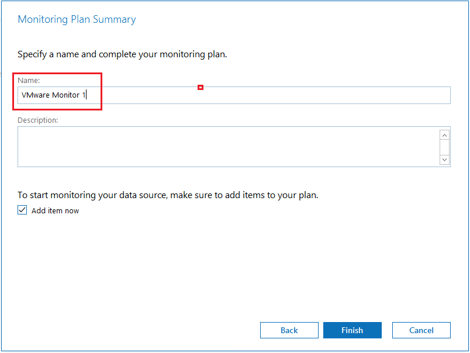Click the 'Description:' field label
Image resolution: width=470 pixels, height=353 pixels.
click(38, 120)
